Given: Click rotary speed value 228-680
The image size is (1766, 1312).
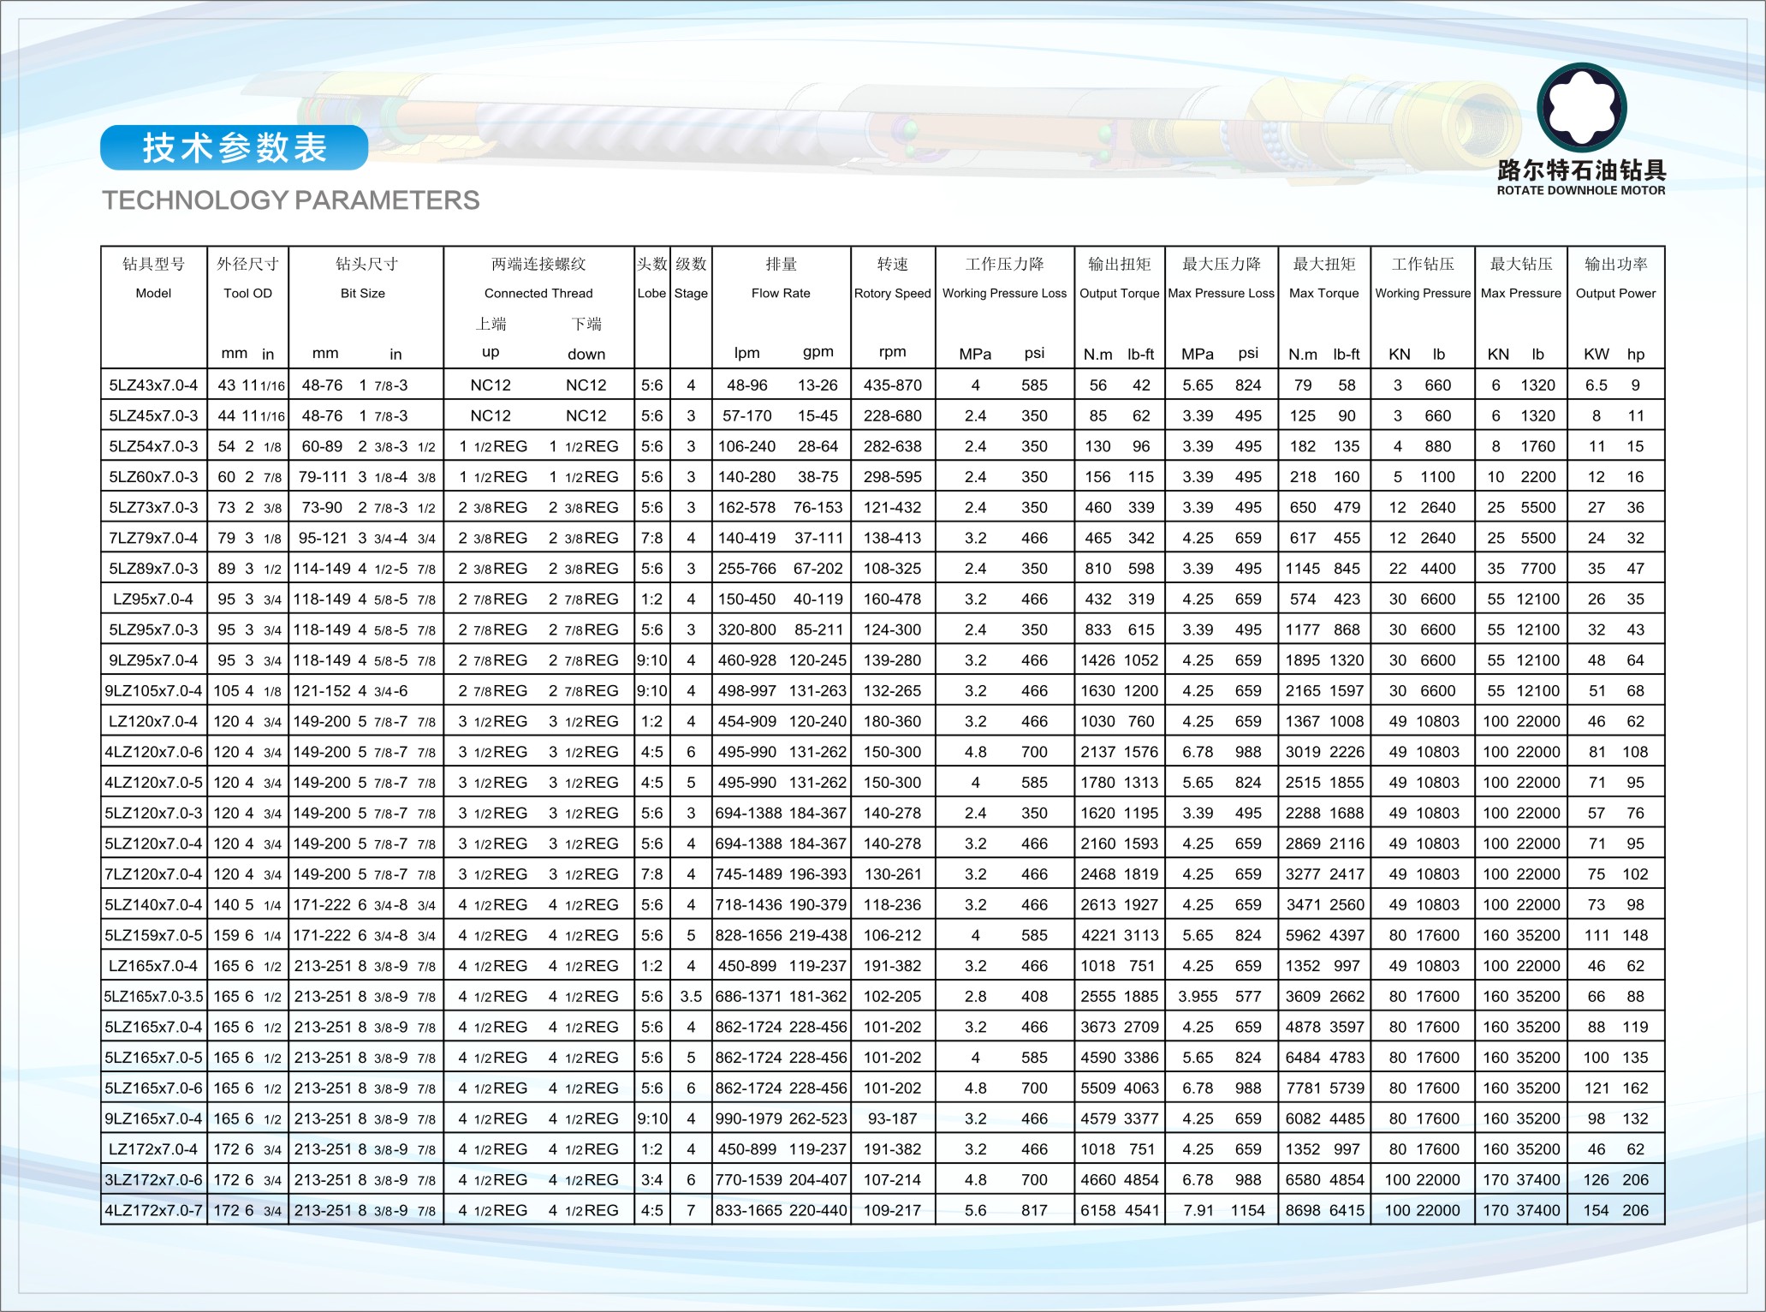Looking at the screenshot, I should [893, 416].
